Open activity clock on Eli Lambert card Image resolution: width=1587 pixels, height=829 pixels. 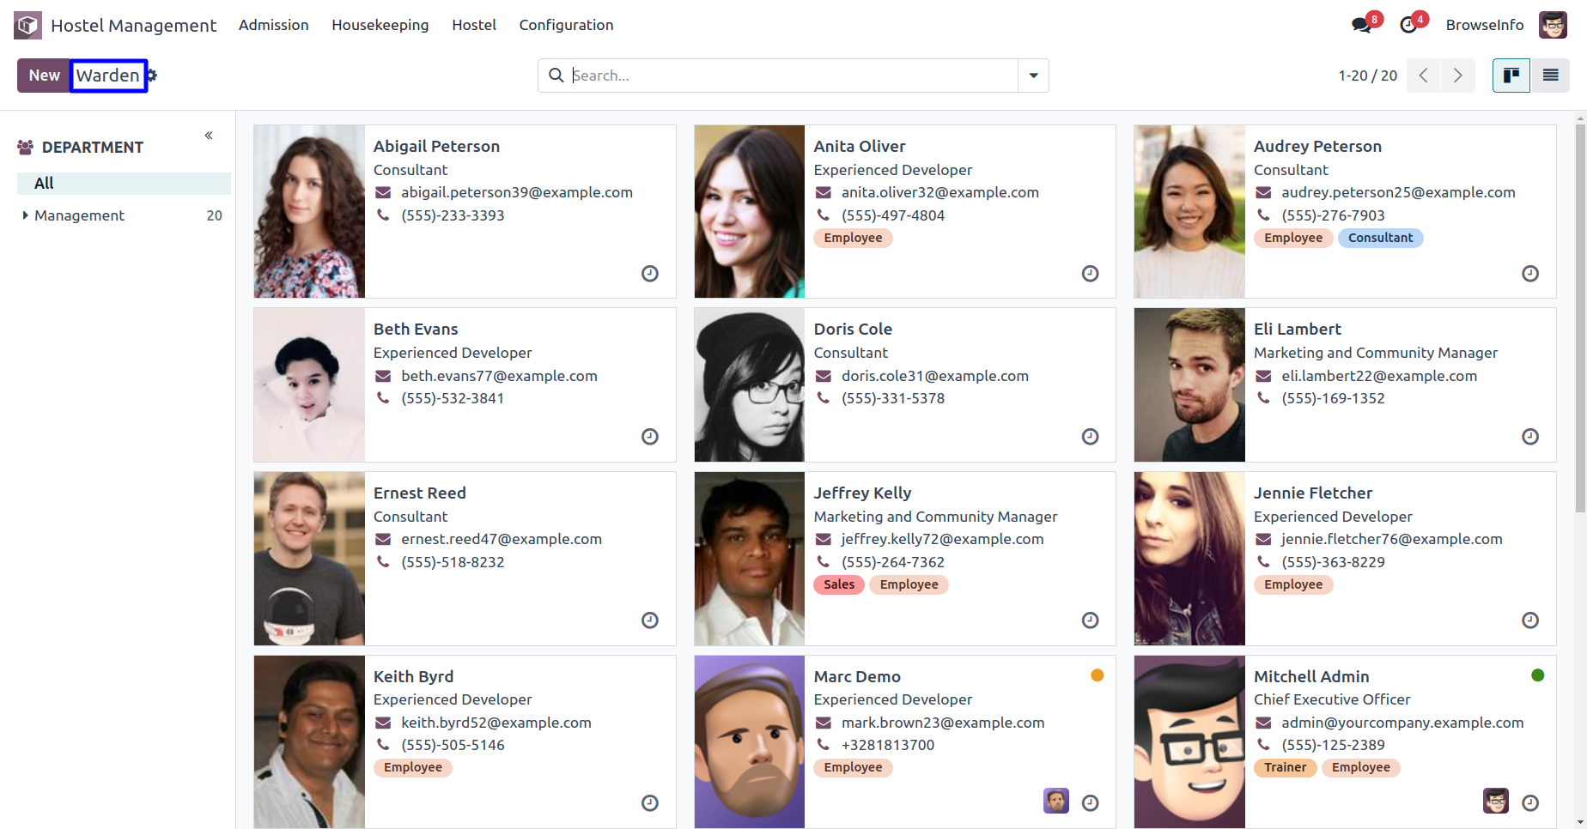[x=1530, y=437]
